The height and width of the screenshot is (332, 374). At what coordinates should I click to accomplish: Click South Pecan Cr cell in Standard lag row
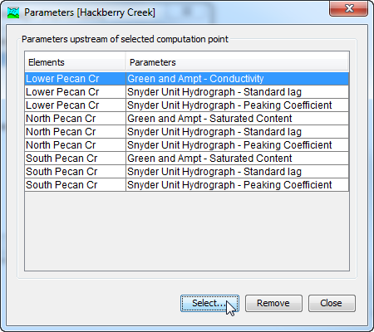(x=75, y=172)
